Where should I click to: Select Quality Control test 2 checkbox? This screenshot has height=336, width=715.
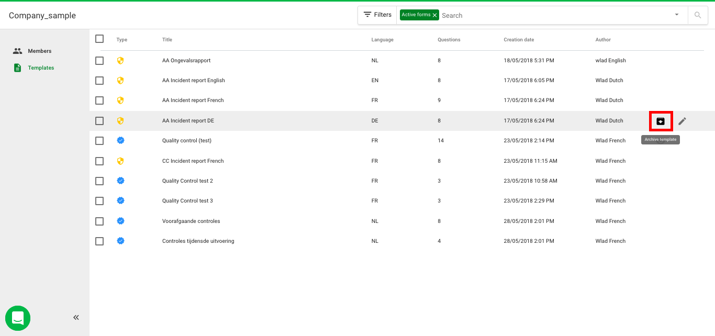tap(99, 181)
